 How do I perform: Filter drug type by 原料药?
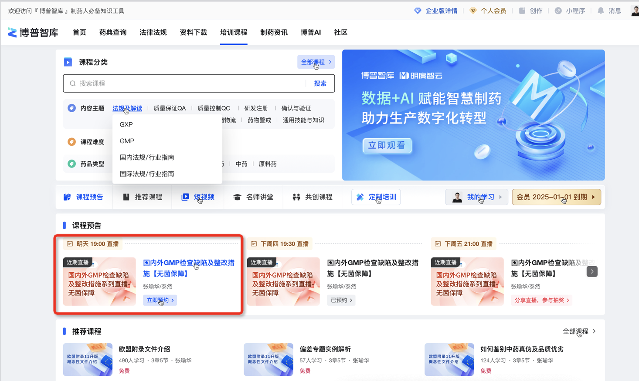click(x=268, y=164)
